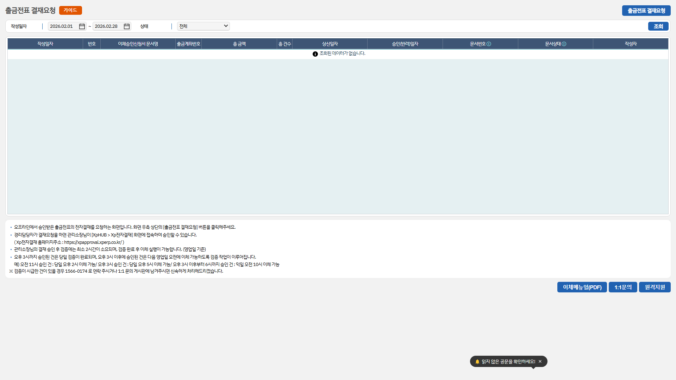This screenshot has width=676, height=380.
Task: Click the 상신일자 column header
Action: (x=330, y=44)
